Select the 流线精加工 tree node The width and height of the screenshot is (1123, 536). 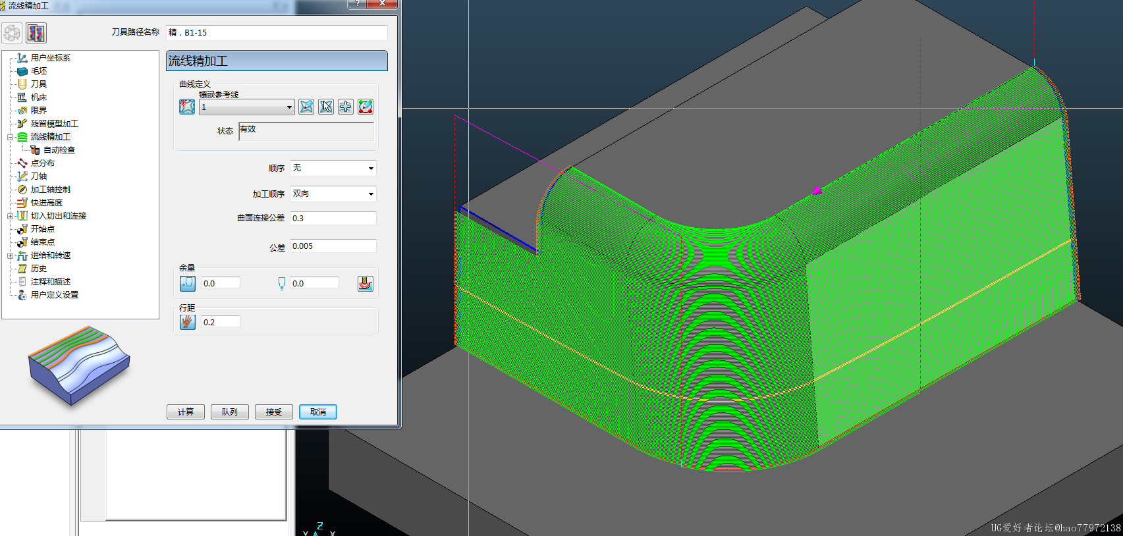click(x=50, y=137)
